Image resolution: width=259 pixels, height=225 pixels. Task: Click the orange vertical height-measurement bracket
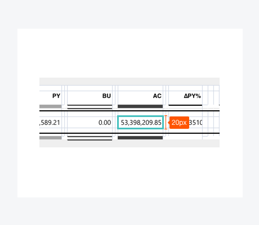tap(166, 123)
